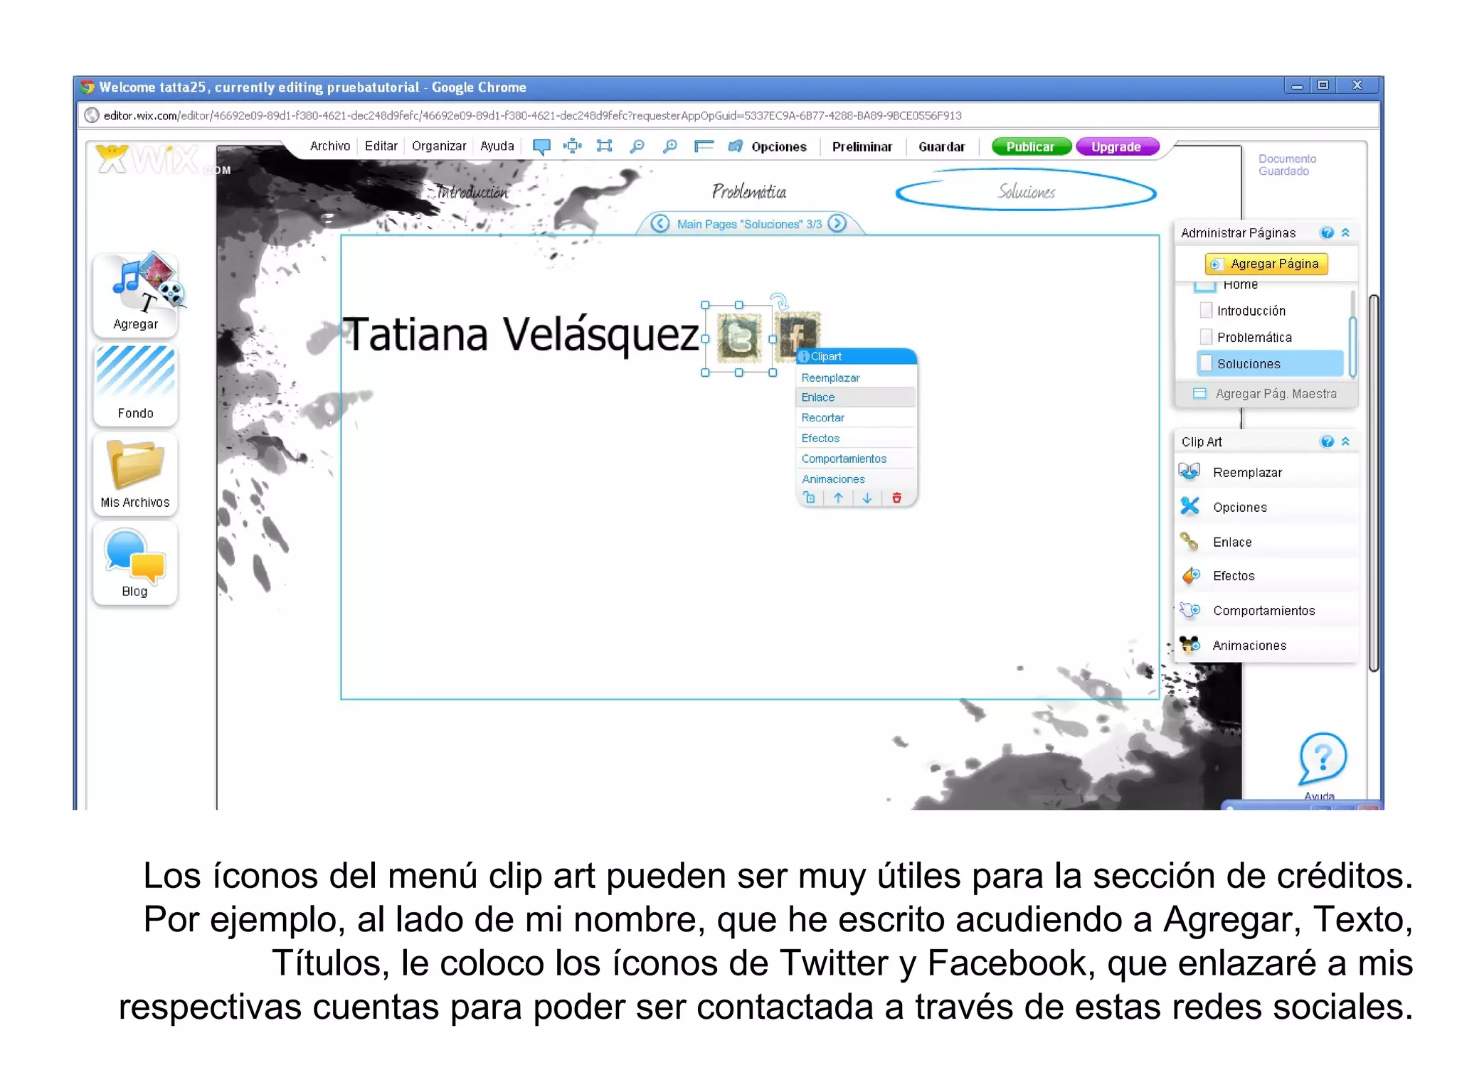Click the Introducción site navigation item
The width and height of the screenshot is (1457, 1092).
pyautogui.click(x=472, y=192)
